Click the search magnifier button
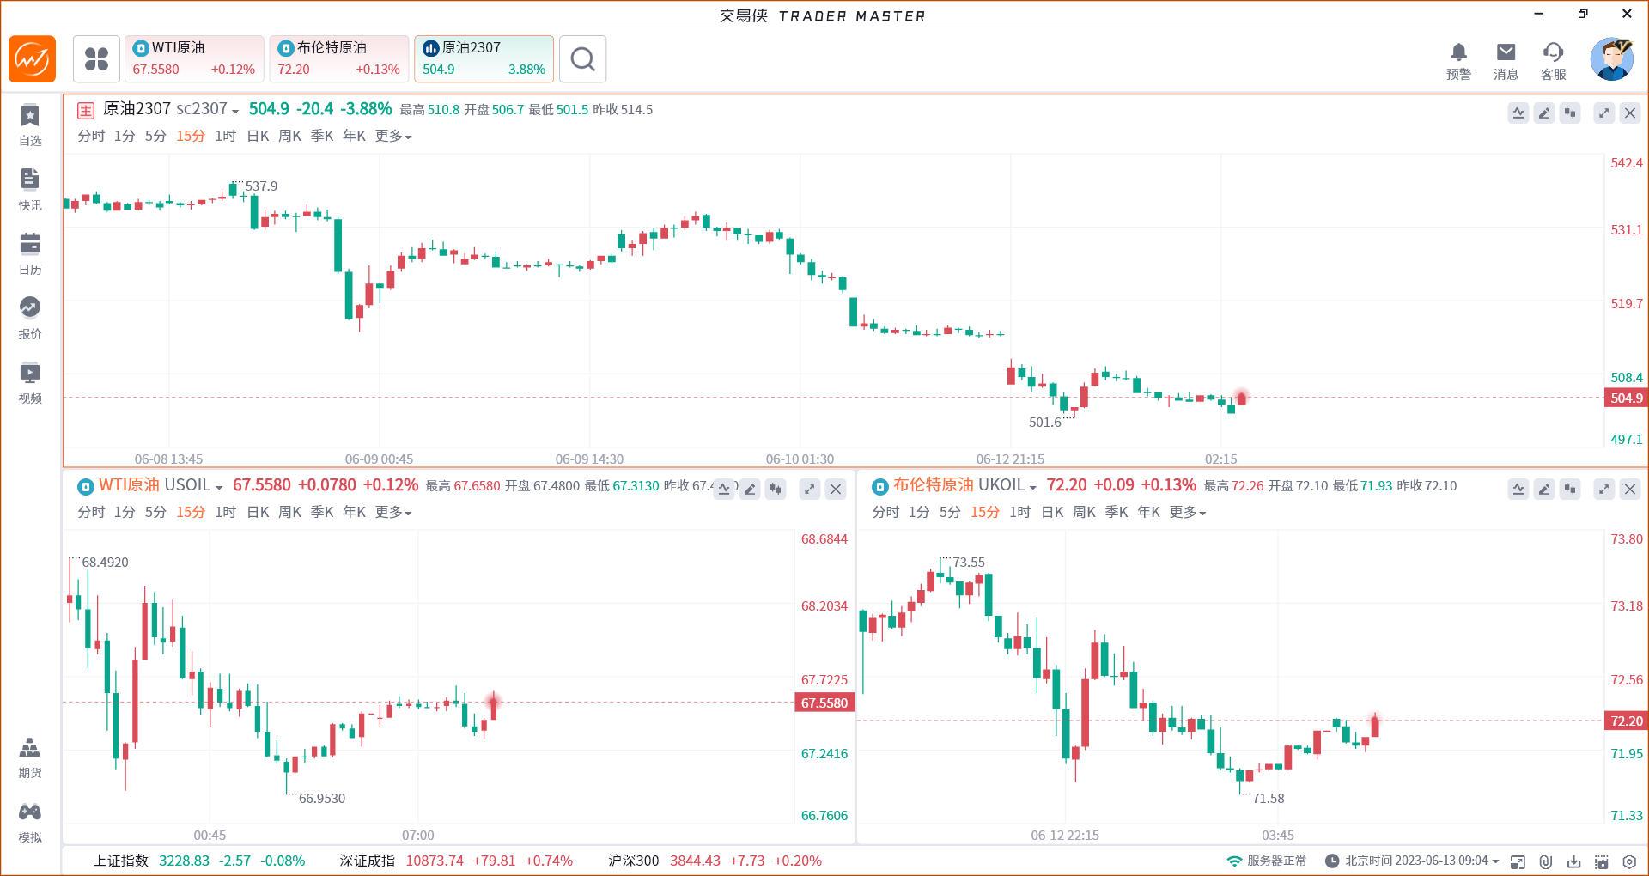Viewport: 1649px width, 876px height. tap(582, 58)
